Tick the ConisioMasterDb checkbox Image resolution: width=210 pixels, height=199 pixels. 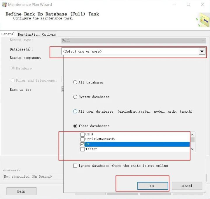click(83, 139)
